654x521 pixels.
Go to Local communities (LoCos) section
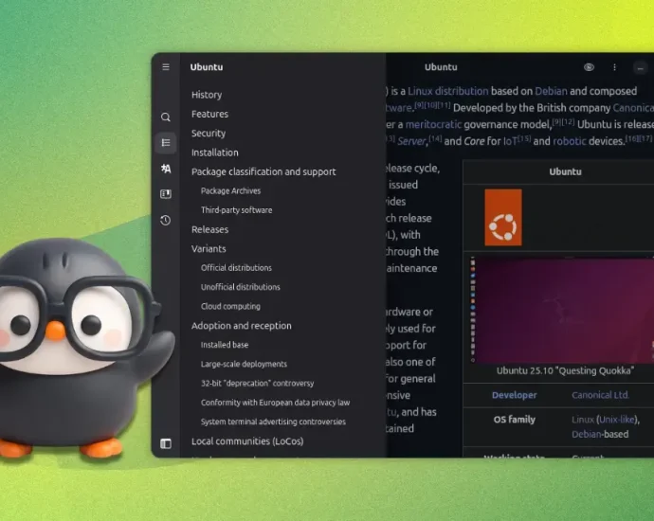(x=247, y=441)
